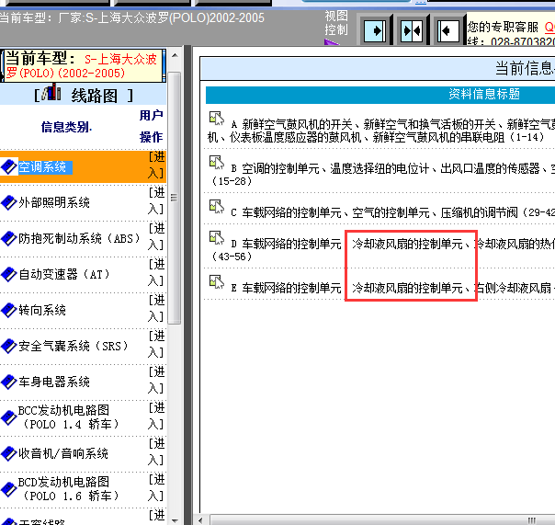Click the blue icon beside 转向系统
This screenshot has height=525, width=555.
(x=9, y=310)
